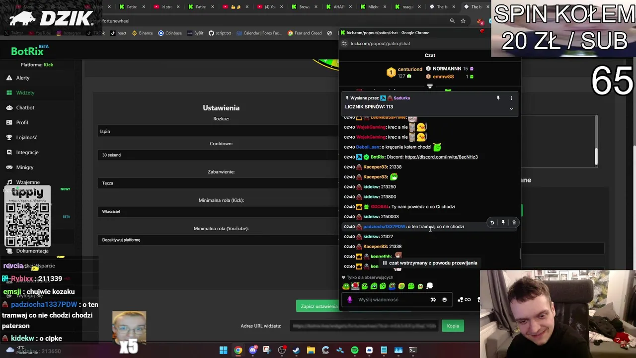Open File Explorer from the taskbar
The image size is (636, 358).
click(x=311, y=350)
